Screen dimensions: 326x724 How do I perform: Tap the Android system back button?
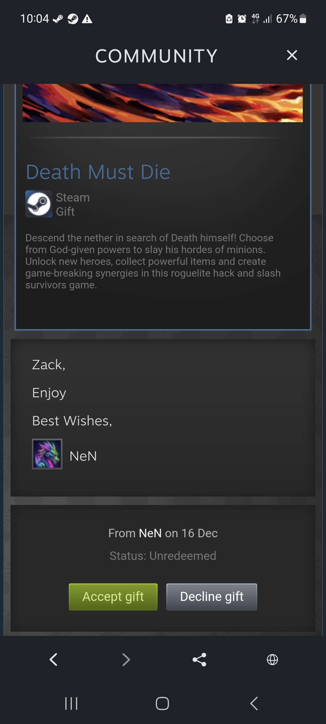coord(254,703)
